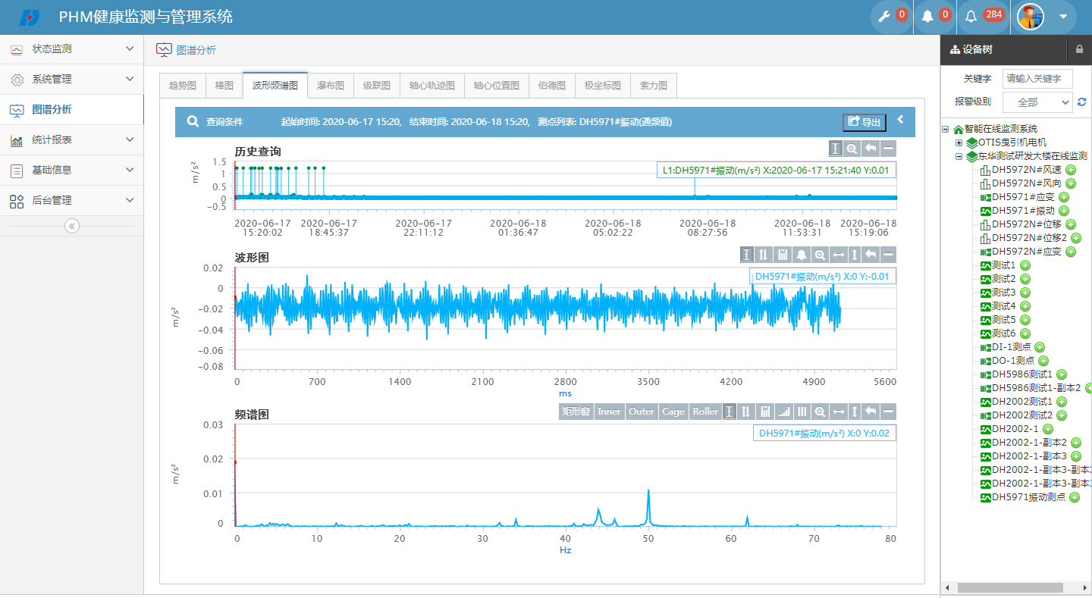Click the 导出 export button
Viewport: 1092px width, 598px height.
864,122
